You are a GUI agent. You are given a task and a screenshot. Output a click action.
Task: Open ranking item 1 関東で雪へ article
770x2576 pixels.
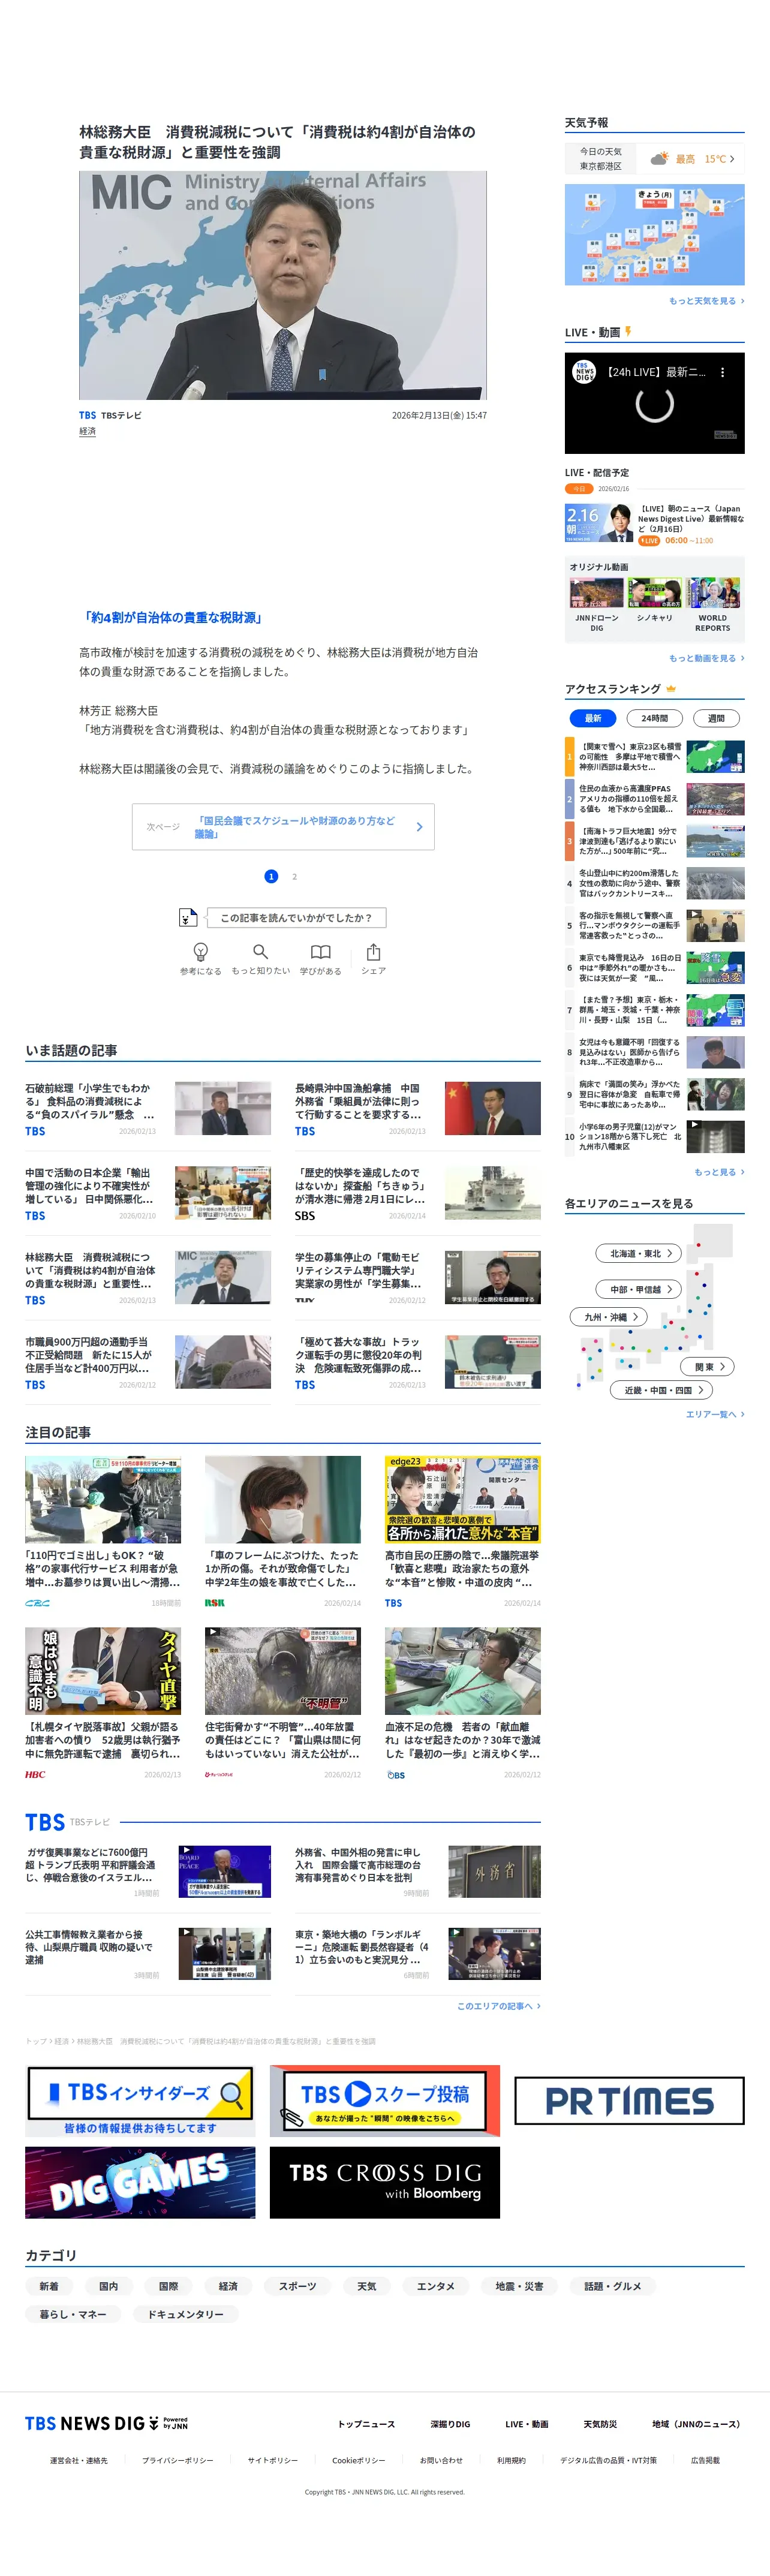click(x=654, y=756)
